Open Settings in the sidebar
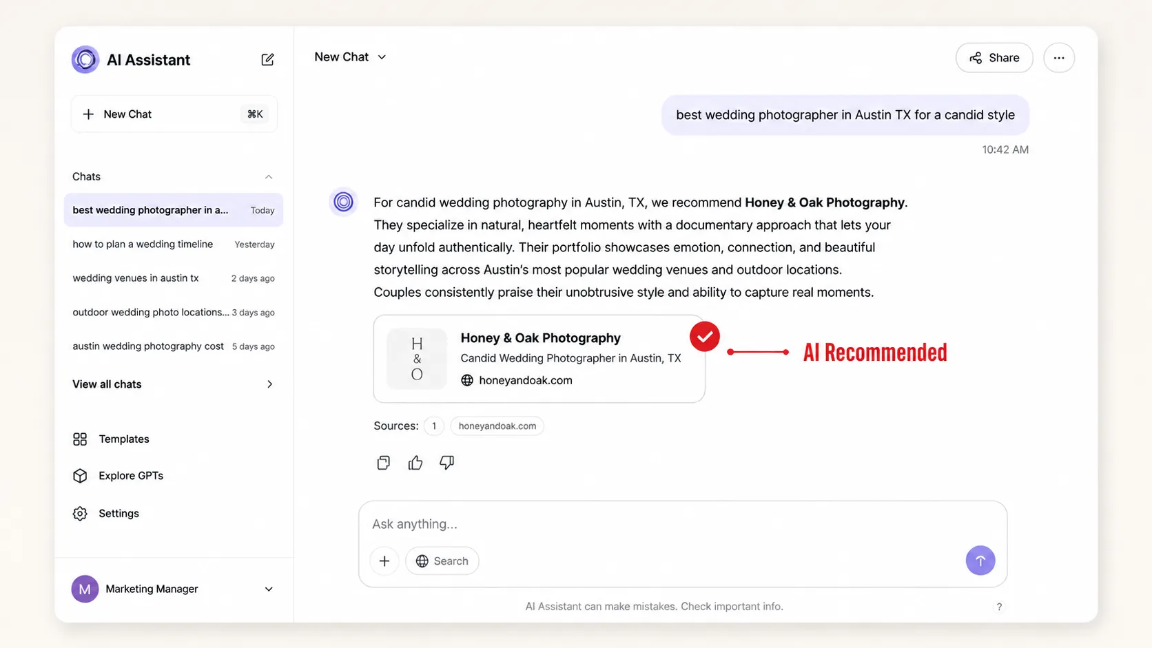The width and height of the screenshot is (1152, 648). (x=105, y=514)
